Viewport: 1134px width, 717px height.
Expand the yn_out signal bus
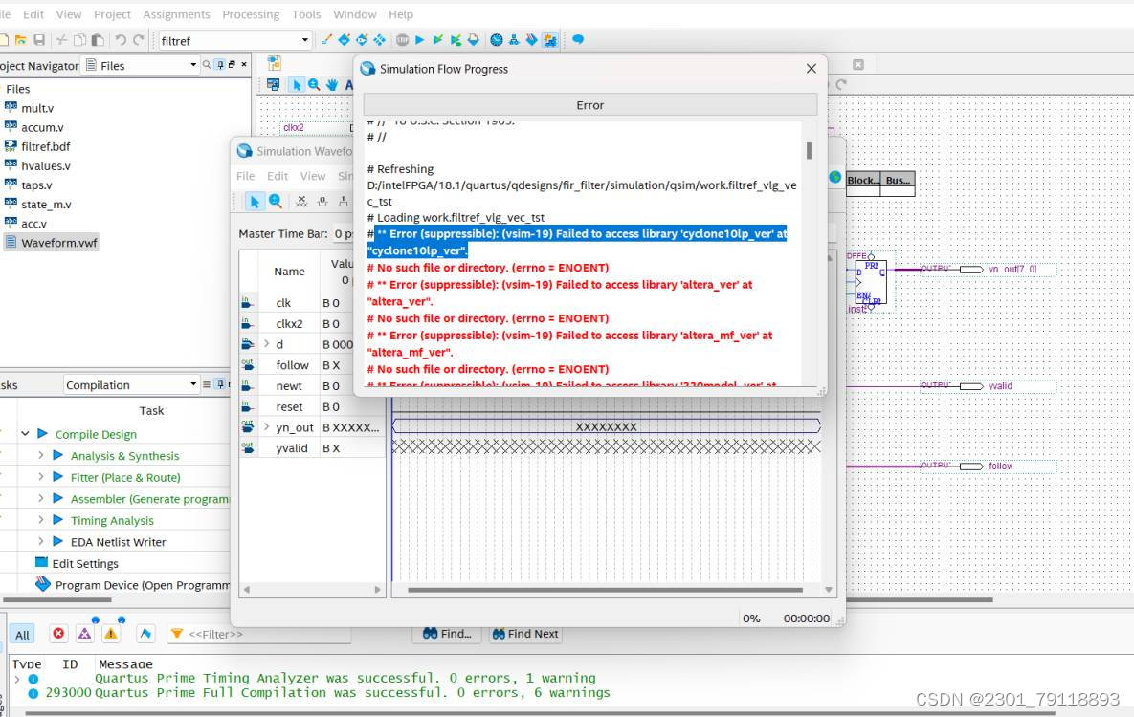[x=267, y=427]
